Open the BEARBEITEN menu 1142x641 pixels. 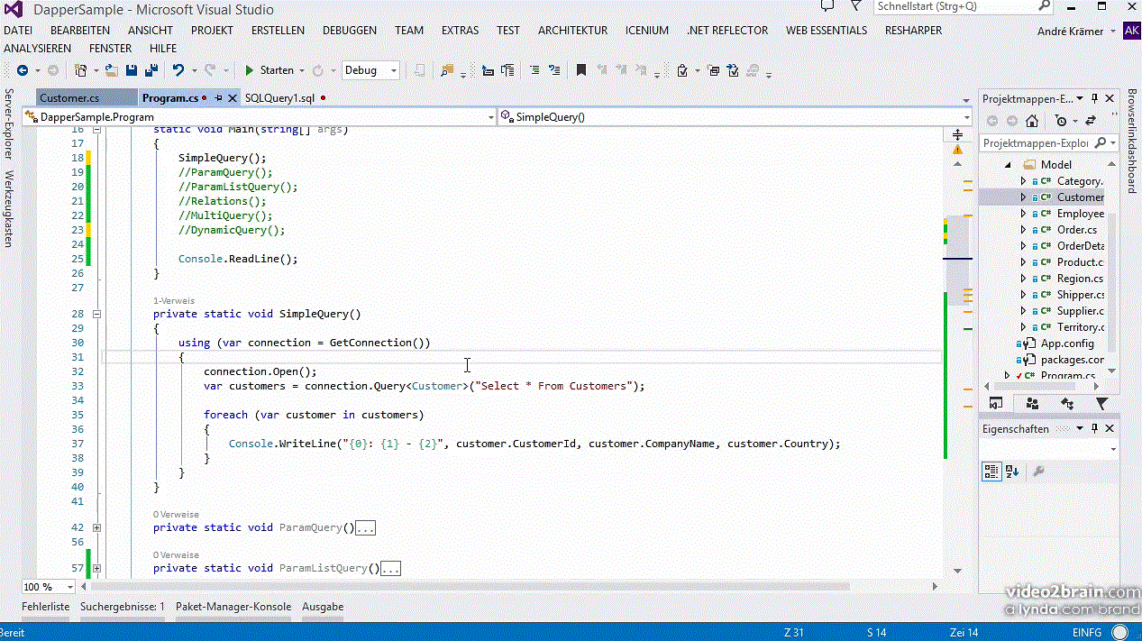[80, 30]
